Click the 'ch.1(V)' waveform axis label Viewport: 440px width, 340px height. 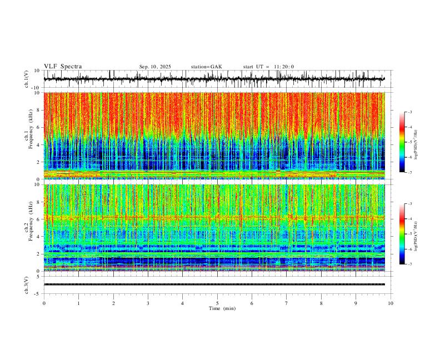click(x=27, y=79)
